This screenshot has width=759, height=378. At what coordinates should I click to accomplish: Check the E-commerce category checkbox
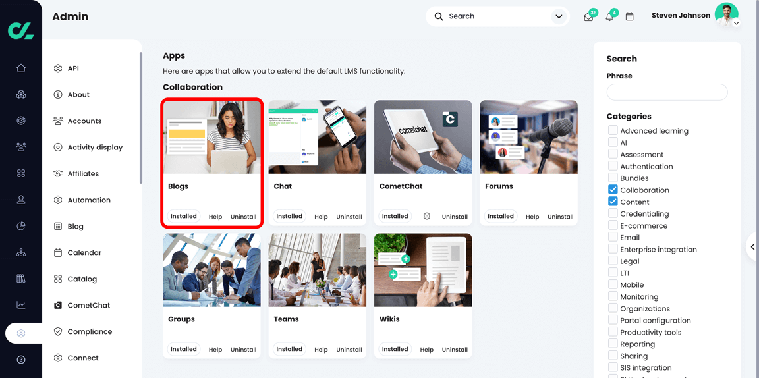(613, 225)
